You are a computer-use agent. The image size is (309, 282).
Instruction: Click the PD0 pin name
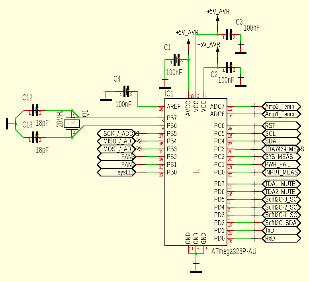pyautogui.click(x=219, y=238)
